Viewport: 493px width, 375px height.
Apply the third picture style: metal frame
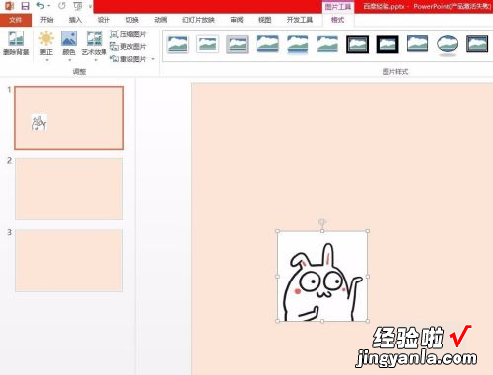point(238,44)
